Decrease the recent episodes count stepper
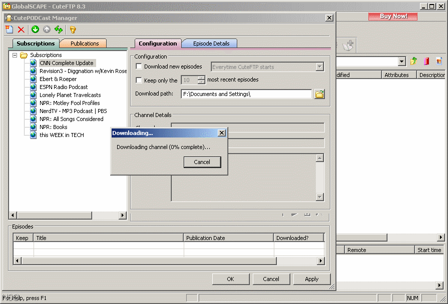Image resolution: width=448 pixels, height=304 pixels. tap(201, 82)
